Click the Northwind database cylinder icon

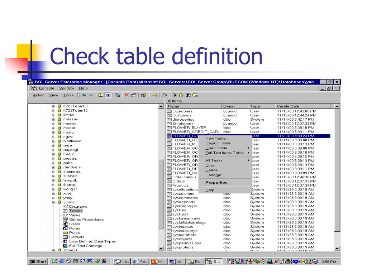click(59, 141)
